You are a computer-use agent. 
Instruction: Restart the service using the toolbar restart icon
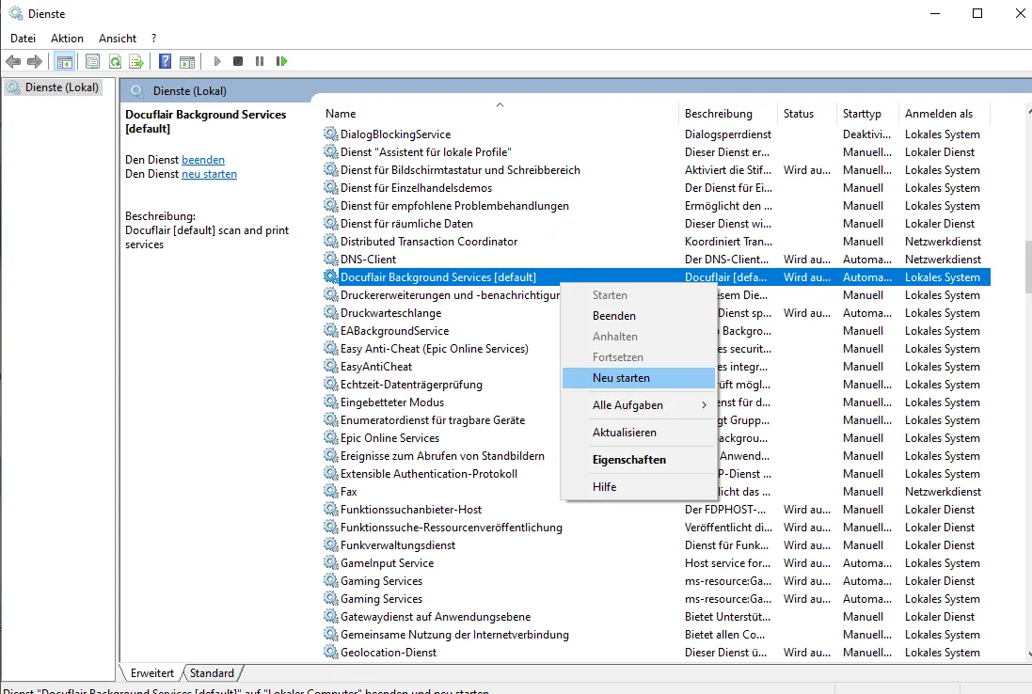tap(281, 61)
